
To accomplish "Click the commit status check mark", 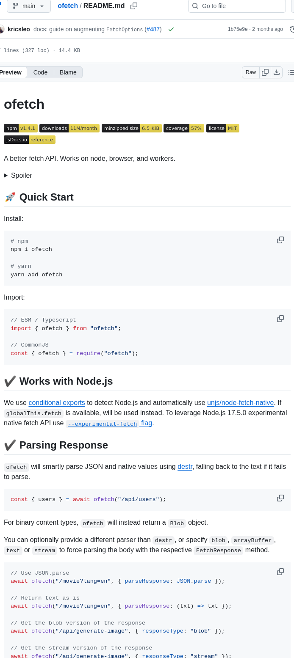I will [171, 29].
